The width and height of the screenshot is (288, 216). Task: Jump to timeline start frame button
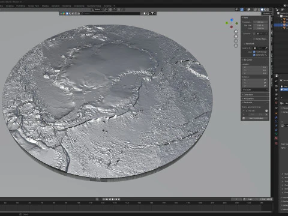pos(104,199)
